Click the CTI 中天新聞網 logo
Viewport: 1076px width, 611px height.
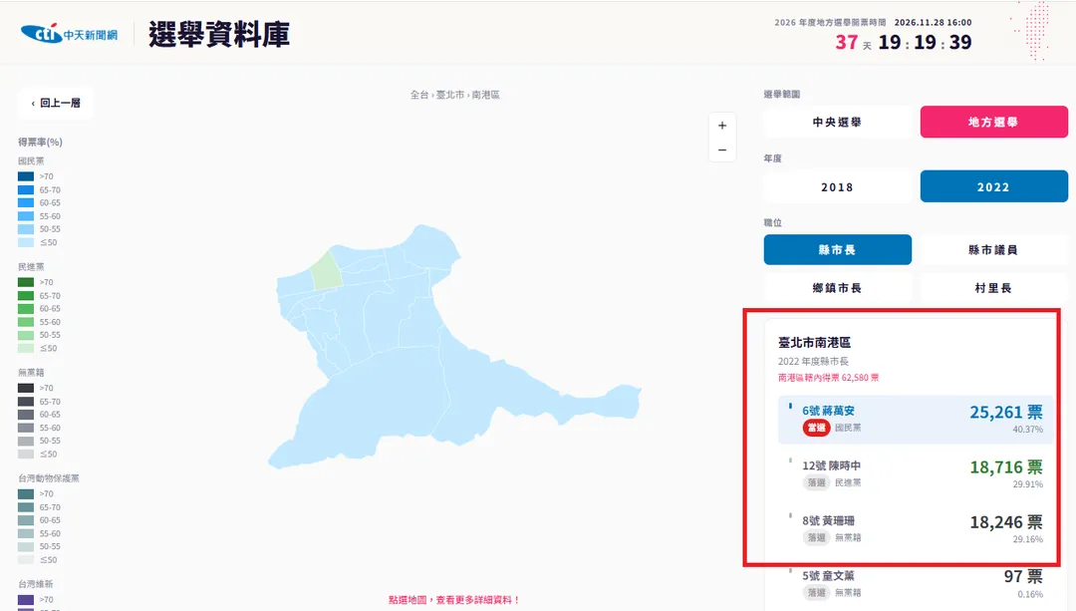pyautogui.click(x=70, y=34)
